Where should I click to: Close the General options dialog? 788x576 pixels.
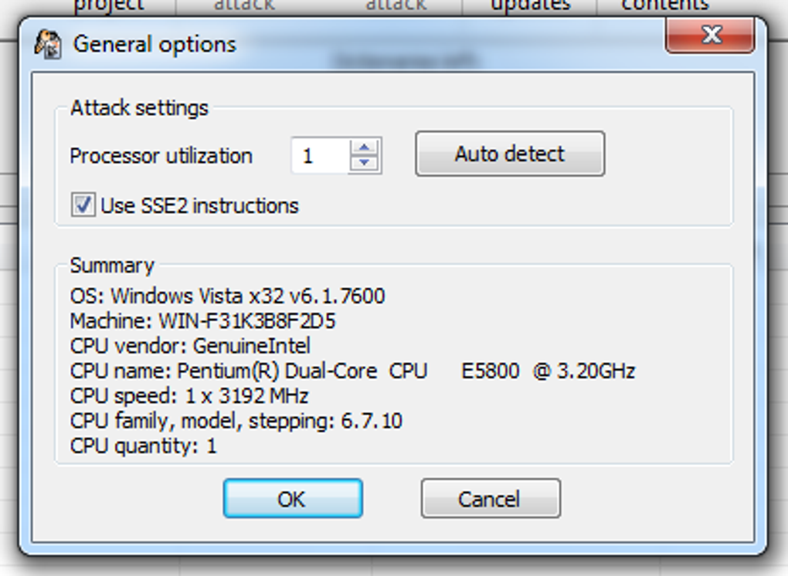[x=709, y=36]
